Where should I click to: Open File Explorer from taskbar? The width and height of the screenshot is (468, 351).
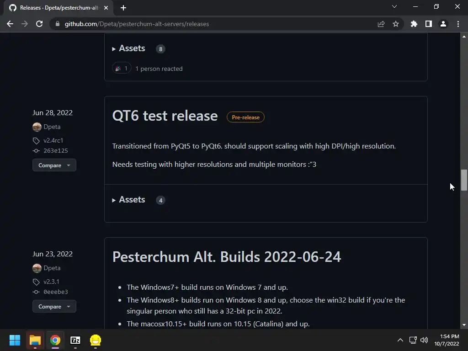35,340
